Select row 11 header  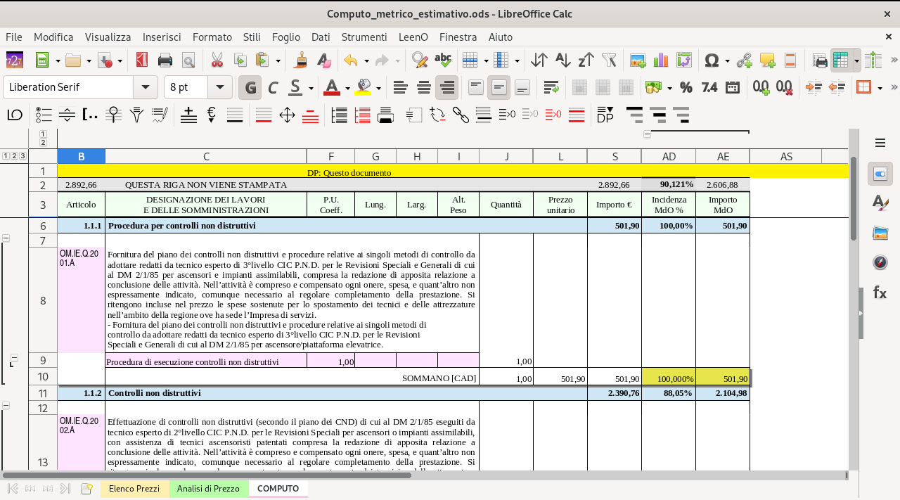(43, 393)
